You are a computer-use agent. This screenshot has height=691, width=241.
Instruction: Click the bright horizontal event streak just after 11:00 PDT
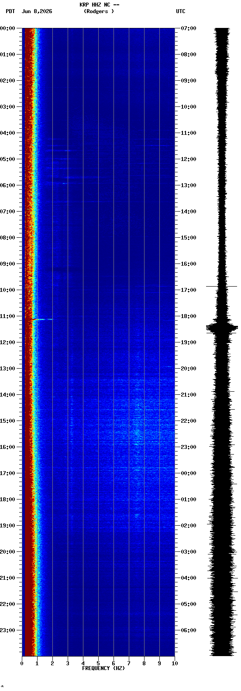pos(42,319)
